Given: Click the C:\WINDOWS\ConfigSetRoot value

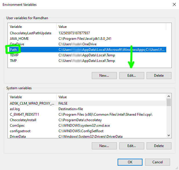Looking at the screenshot, I should click(x=81, y=131).
